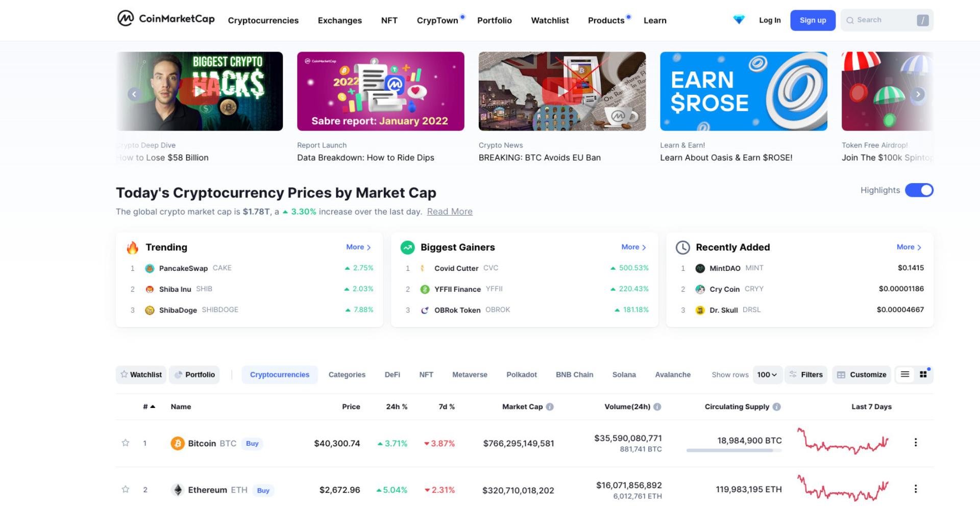Open the Cryptocurrencies nav menu
The image size is (980, 509).
tap(263, 20)
